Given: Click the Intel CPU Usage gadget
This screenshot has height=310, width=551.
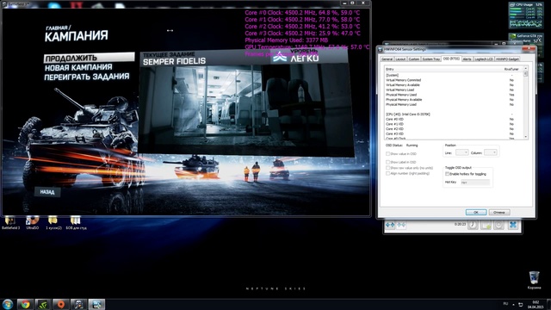Looking at the screenshot, I should 526,15.
